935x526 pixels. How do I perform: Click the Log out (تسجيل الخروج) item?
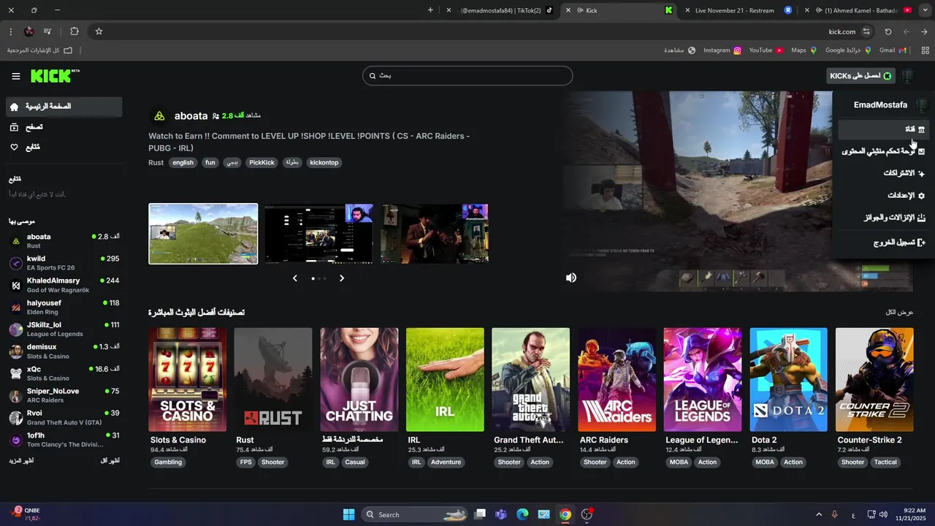coord(882,242)
